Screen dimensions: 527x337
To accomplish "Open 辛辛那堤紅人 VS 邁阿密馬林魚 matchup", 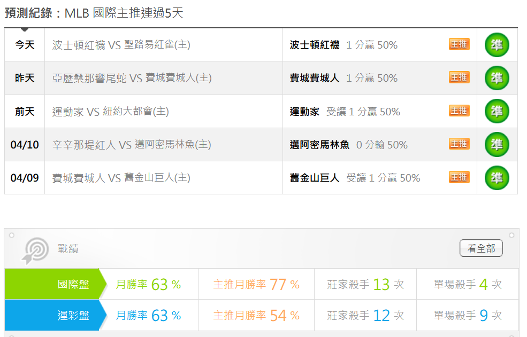I will tap(132, 144).
